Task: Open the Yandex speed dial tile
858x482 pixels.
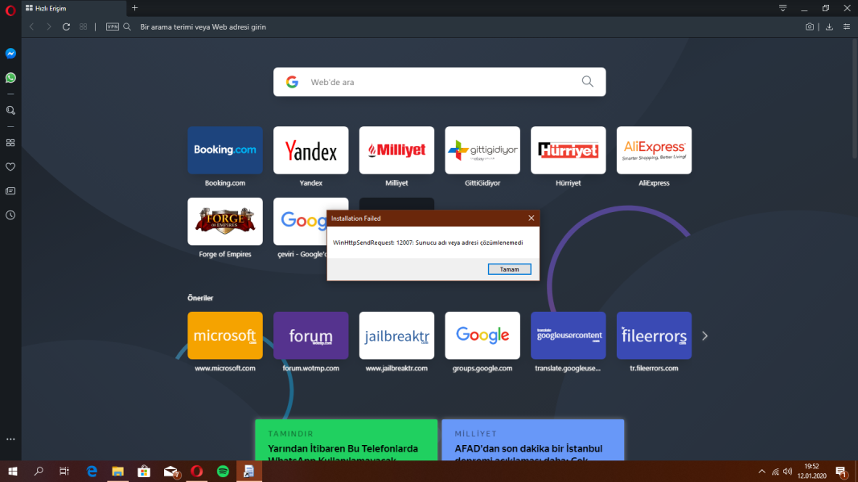Action: (310, 150)
